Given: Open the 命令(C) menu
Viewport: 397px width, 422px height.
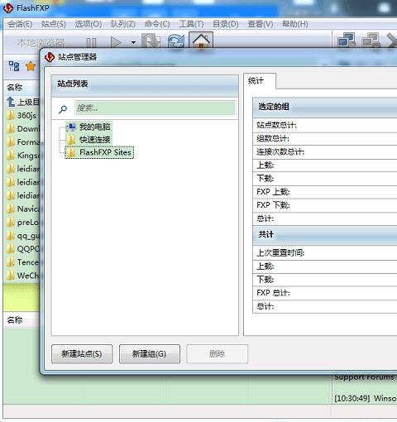Looking at the screenshot, I should point(157,24).
